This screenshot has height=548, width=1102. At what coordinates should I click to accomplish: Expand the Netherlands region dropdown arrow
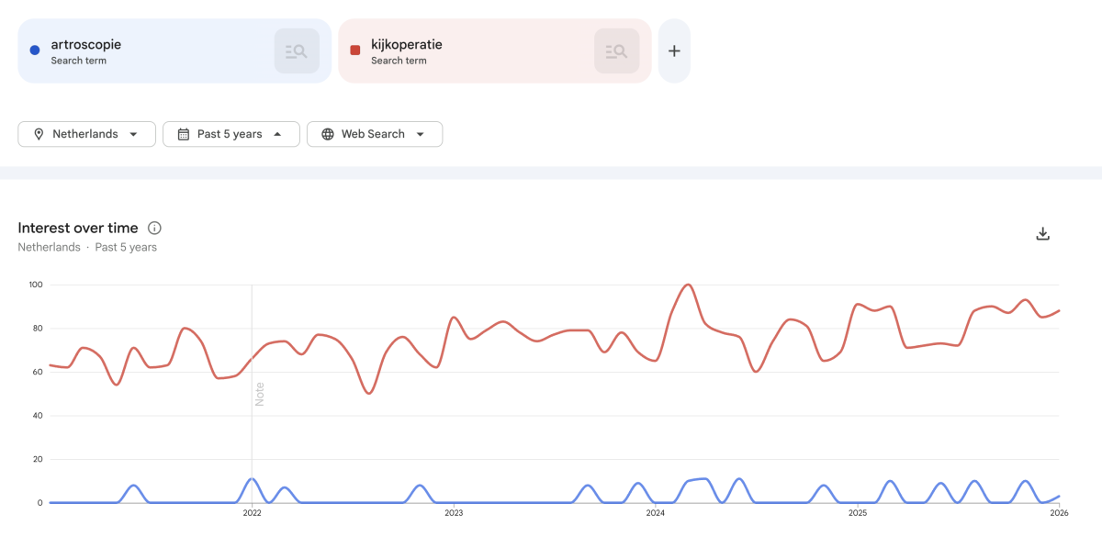tap(134, 134)
